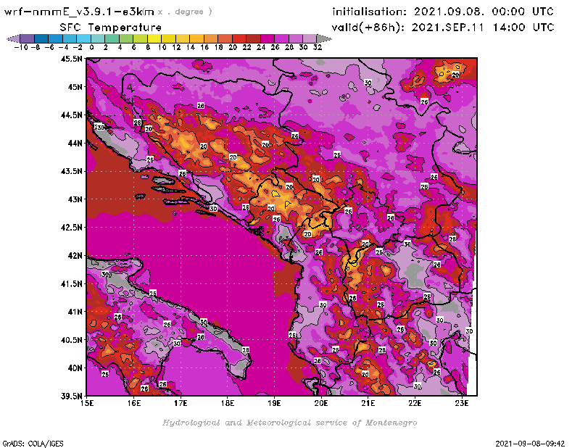Click the '2021-09-08-09:42' timestamp
The height and width of the screenshot is (448, 580).
(x=530, y=443)
